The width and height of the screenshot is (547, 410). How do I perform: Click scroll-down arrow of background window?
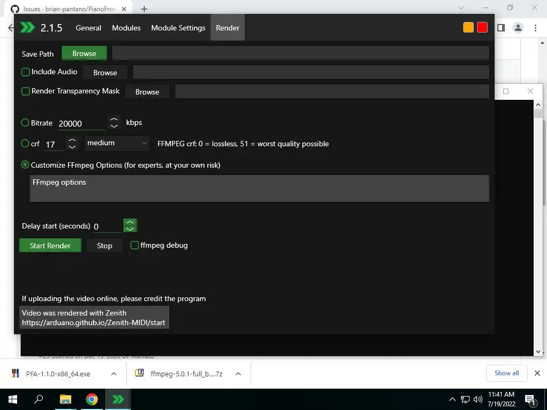[538, 352]
